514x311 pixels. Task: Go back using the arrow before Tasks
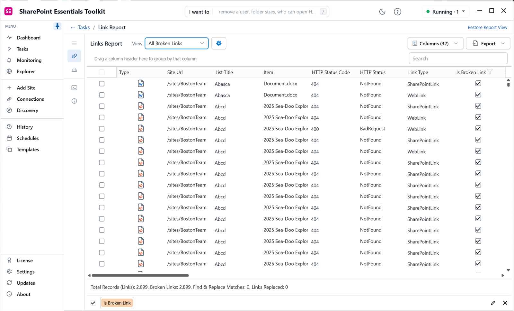[x=73, y=28]
